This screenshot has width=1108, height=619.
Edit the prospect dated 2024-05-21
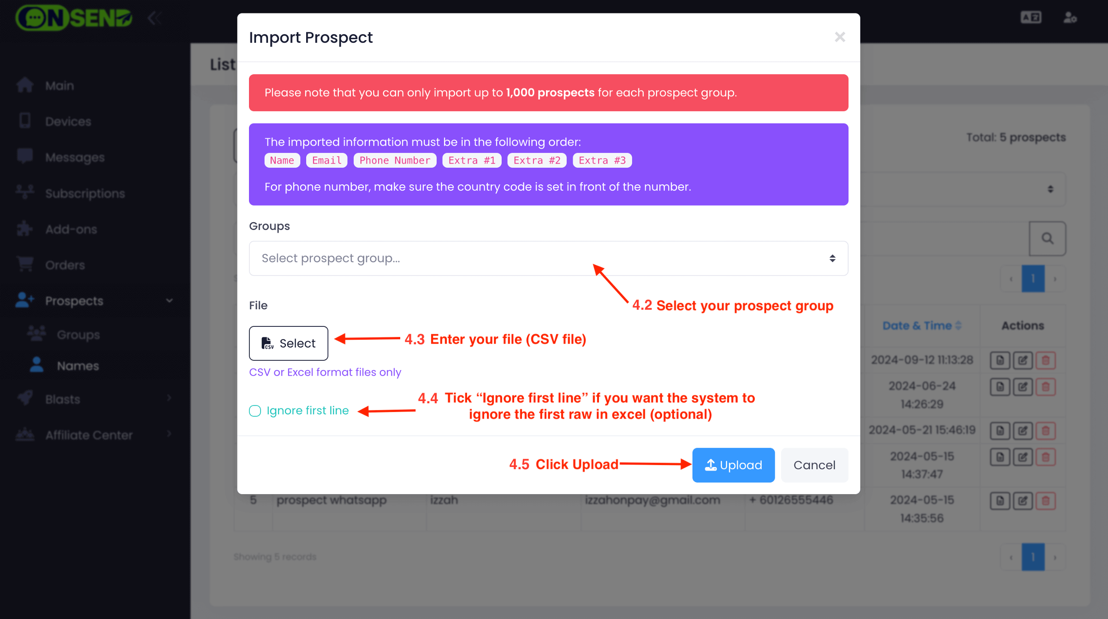[x=1022, y=430]
